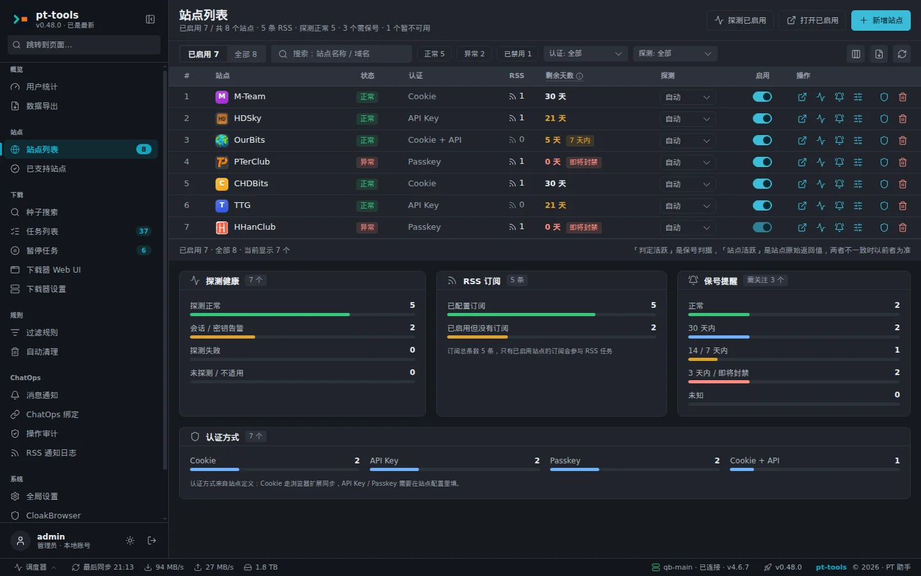The image size is (921, 576).
Task: Switch theme using the sun icon
Action: coord(130,541)
